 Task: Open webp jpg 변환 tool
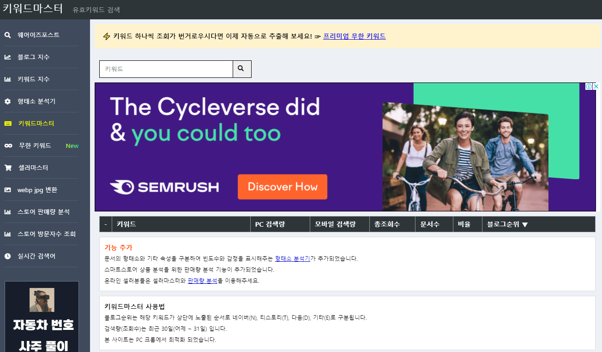[x=37, y=190]
